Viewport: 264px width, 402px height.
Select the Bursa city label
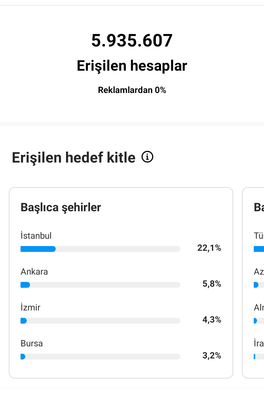coord(32,343)
